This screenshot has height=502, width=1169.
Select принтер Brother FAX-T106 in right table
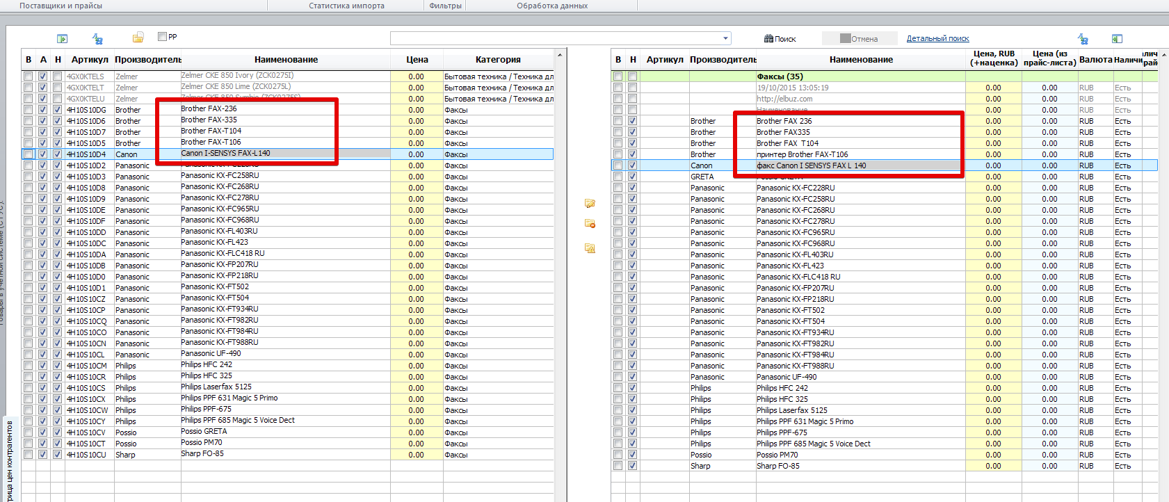(x=802, y=154)
